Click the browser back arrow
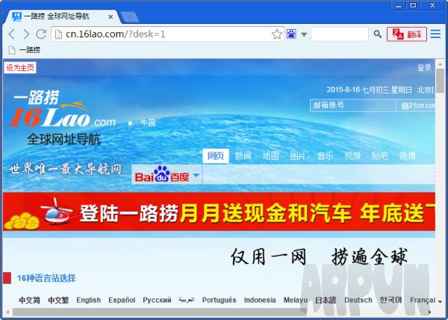Screen dimensions: 448x320 pos(11,34)
